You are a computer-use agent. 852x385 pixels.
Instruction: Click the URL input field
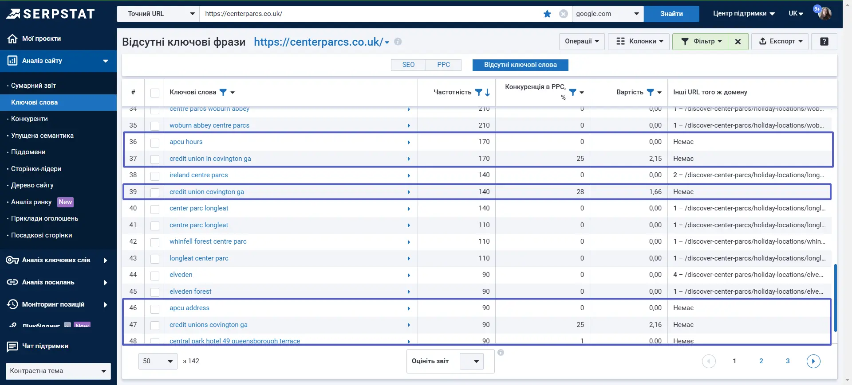pos(371,14)
